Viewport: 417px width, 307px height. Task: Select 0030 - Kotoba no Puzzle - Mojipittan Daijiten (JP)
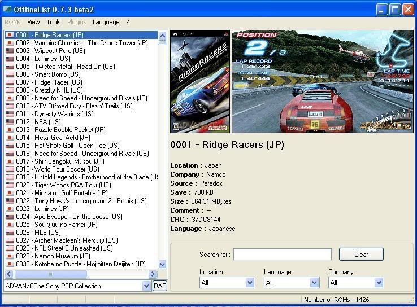81,264
